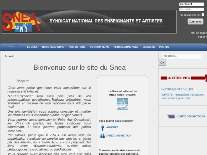207x155 pixels.
Task: Open the NOS METIERS menu
Action: click(x=77, y=47)
